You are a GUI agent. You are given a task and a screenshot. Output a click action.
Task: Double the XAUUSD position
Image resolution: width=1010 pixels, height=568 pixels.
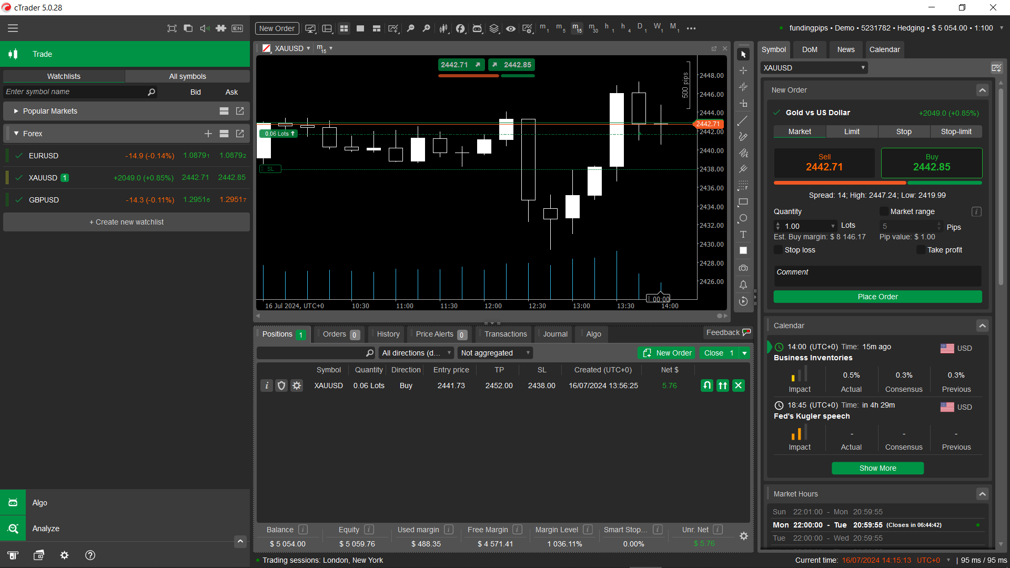[x=723, y=386]
